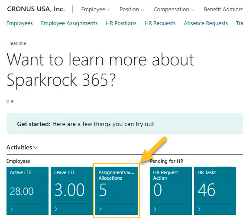The height and width of the screenshot is (220, 243).
Task: Go to Employees list link
Action: pos(19,23)
